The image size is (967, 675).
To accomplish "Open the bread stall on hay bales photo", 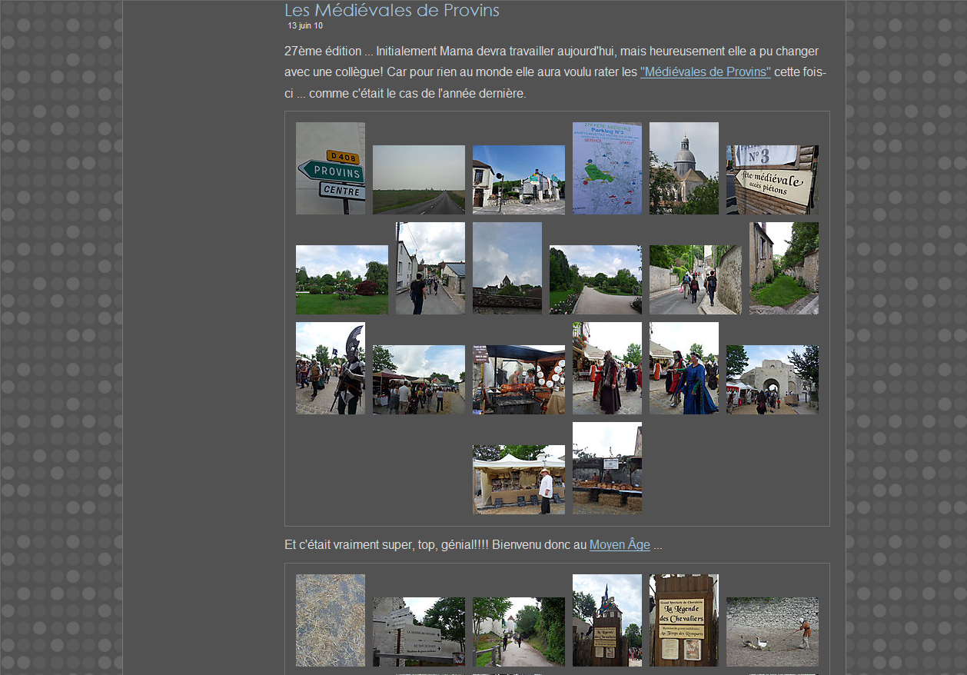I will click(x=607, y=468).
